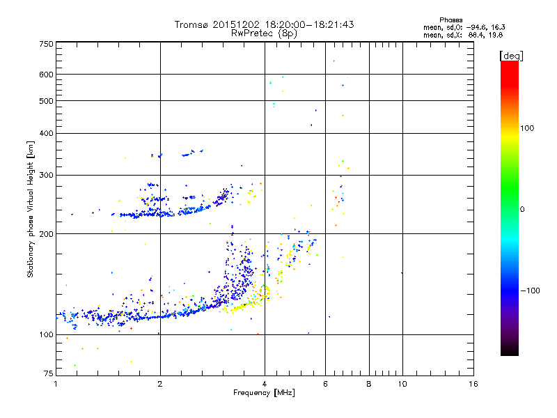Click the y-axis tick label '300'
This screenshot has height=418, width=557.
tap(46, 176)
